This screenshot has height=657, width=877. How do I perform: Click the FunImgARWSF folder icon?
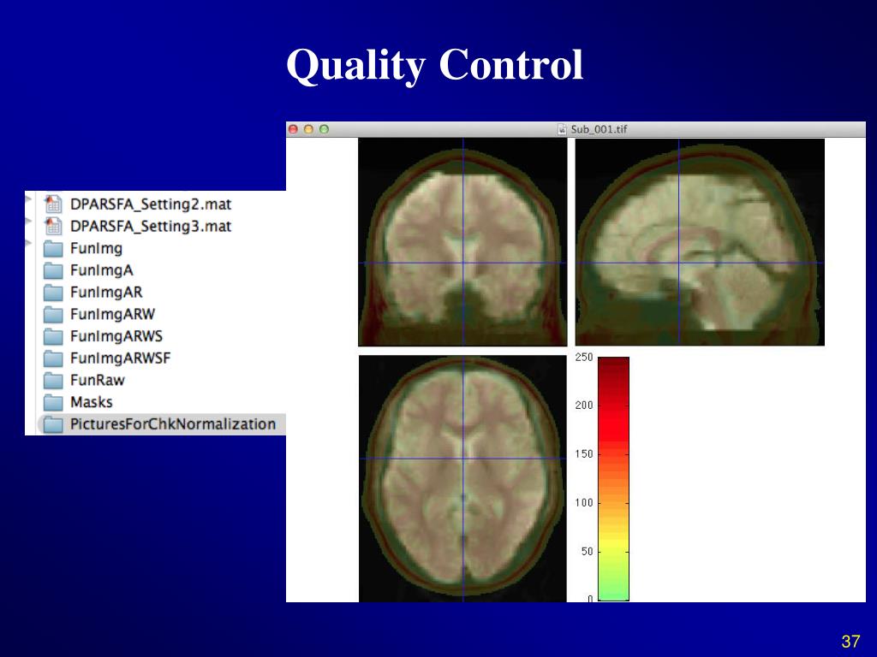coord(53,358)
